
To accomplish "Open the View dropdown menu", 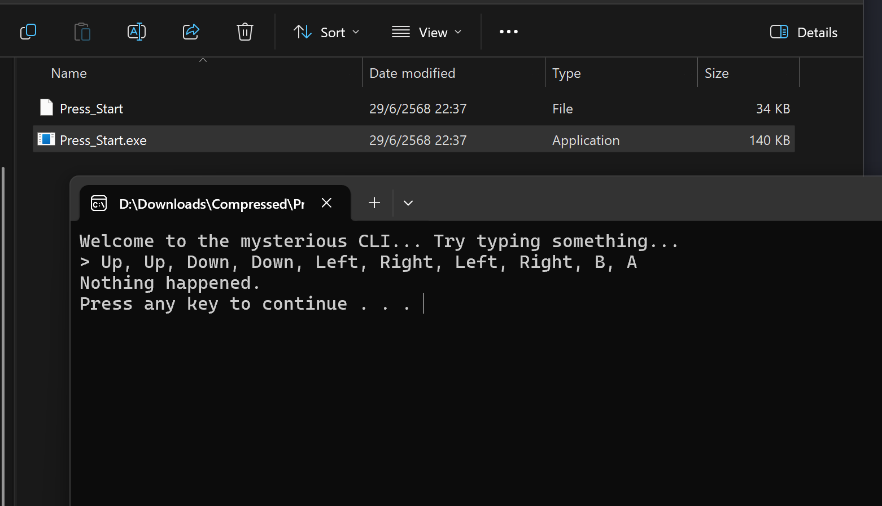I will [427, 32].
